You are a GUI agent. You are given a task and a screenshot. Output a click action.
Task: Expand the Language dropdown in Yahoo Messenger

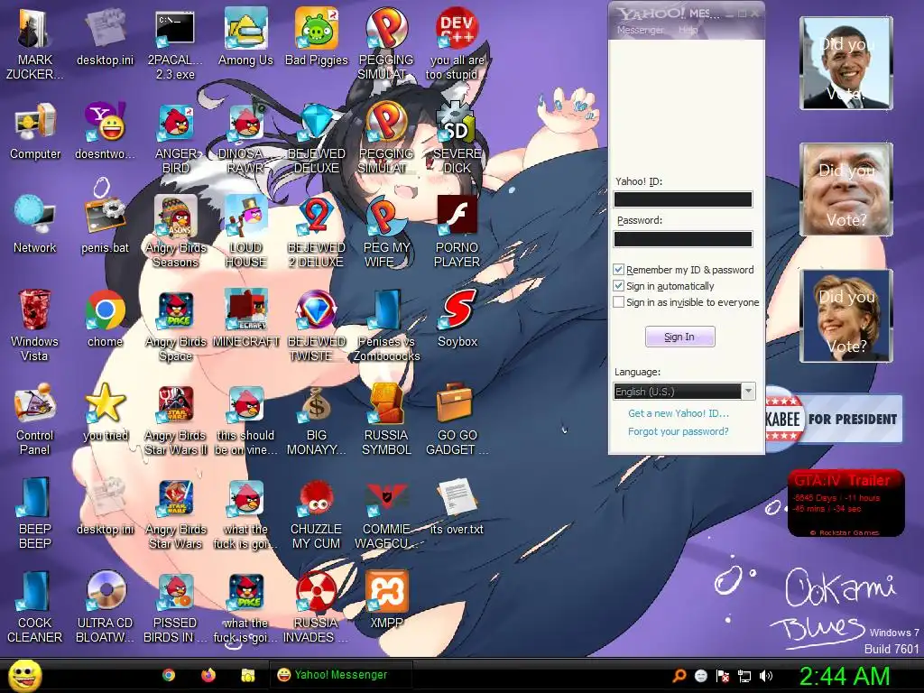click(x=748, y=392)
